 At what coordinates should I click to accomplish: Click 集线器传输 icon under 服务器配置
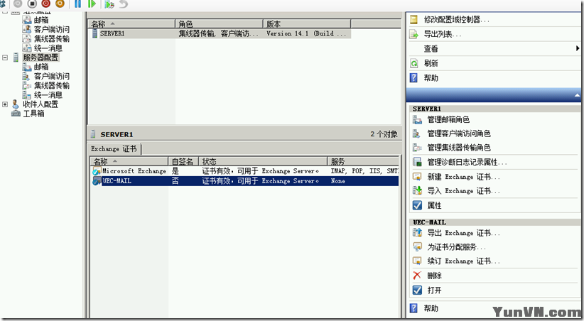tap(26, 86)
